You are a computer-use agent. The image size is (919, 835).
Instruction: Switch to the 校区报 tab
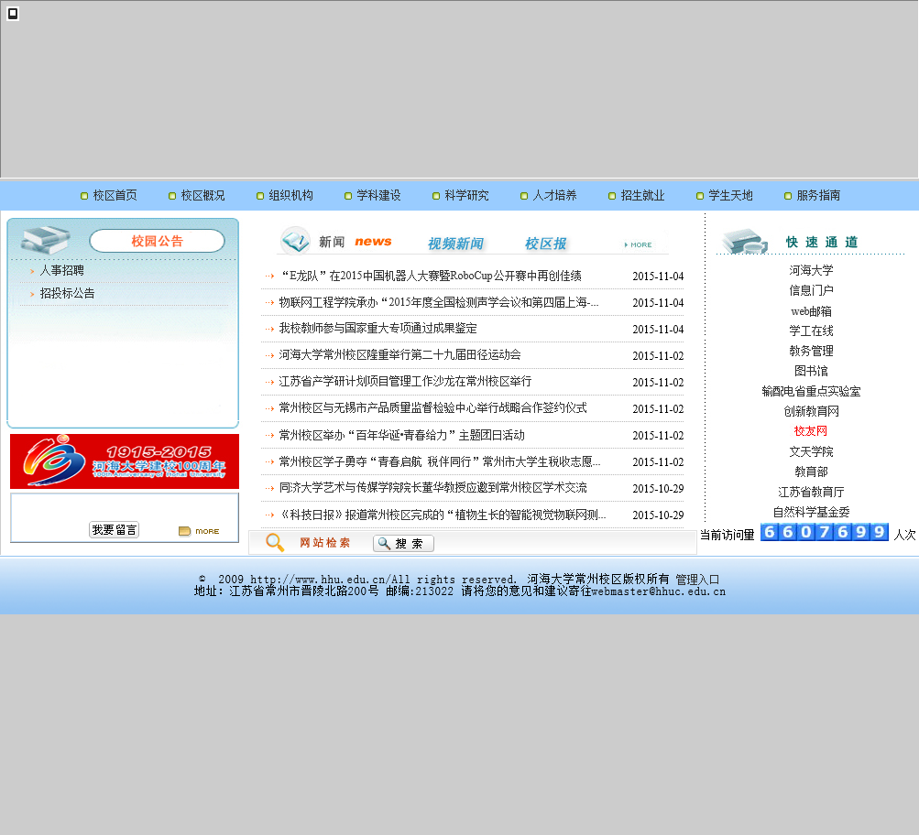[x=546, y=244]
